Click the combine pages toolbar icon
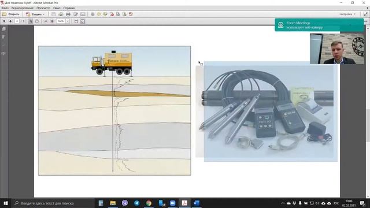The width and height of the screenshot is (370, 208). [118, 14]
